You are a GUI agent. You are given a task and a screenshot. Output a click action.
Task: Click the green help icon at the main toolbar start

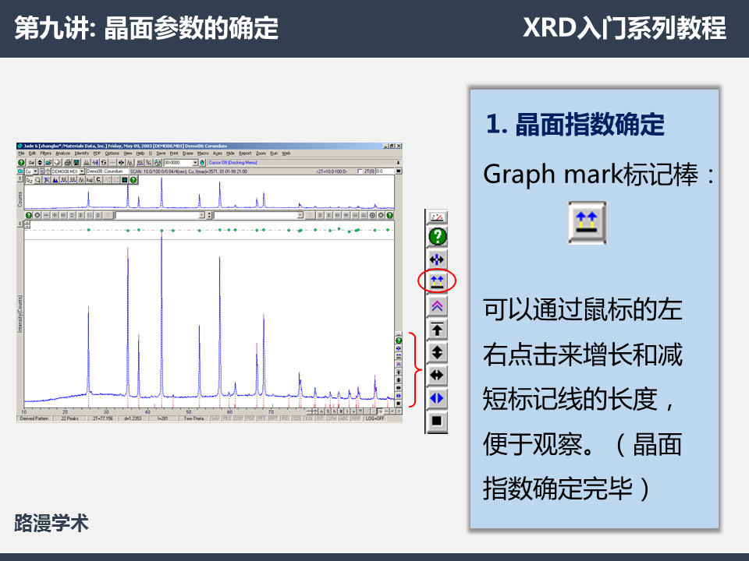pyautogui.click(x=21, y=163)
